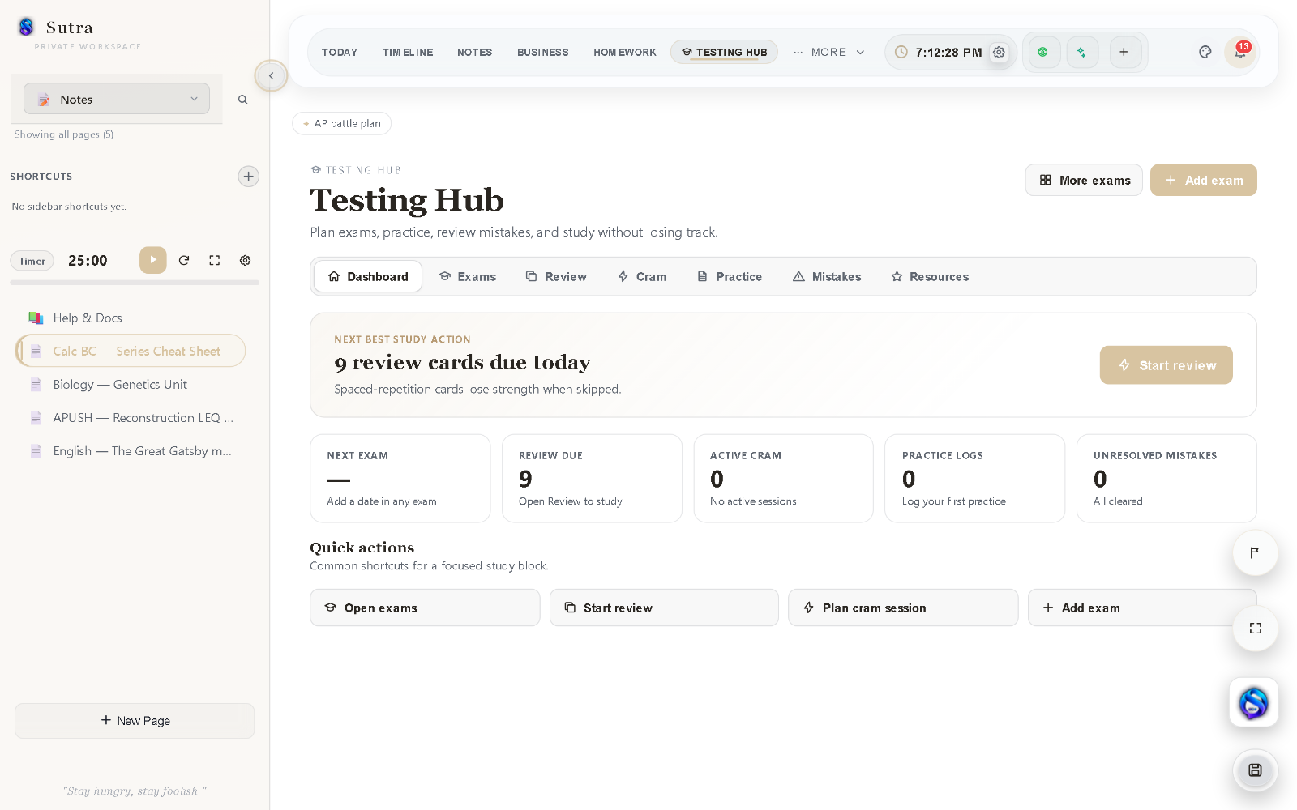Click the Timer label pill
1297x810 pixels.
pos(32,261)
